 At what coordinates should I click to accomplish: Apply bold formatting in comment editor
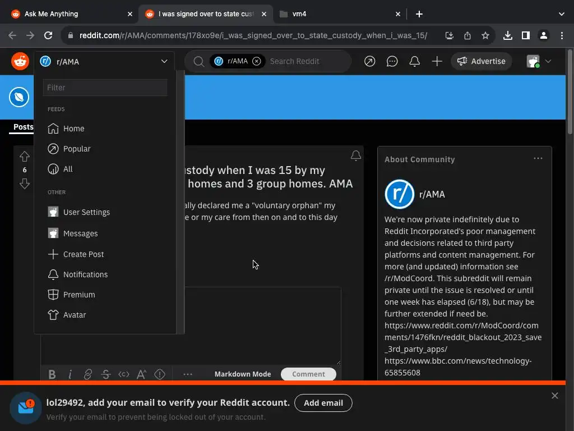click(x=52, y=374)
